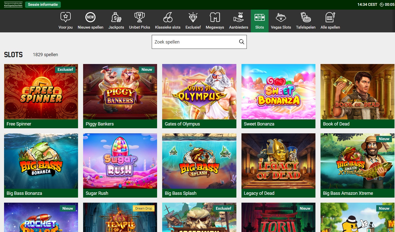The image size is (395, 232).
Task: Click the Sessie informatie button
Action: pos(43,5)
